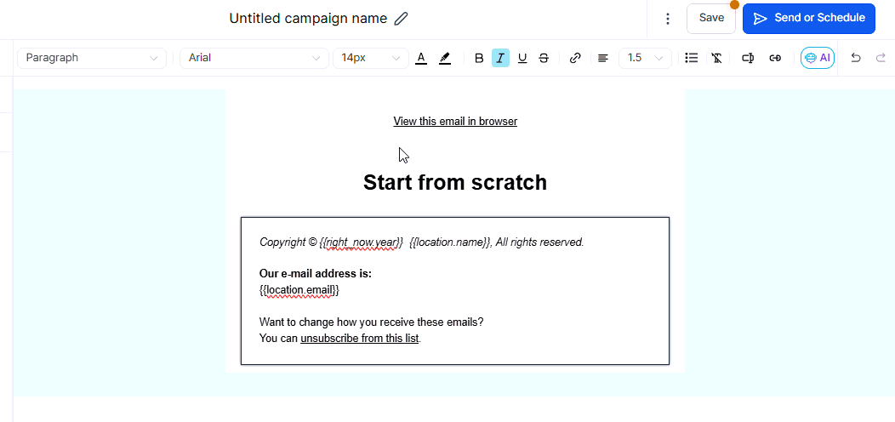
Task: Toggle bold formatting
Action: (480, 58)
